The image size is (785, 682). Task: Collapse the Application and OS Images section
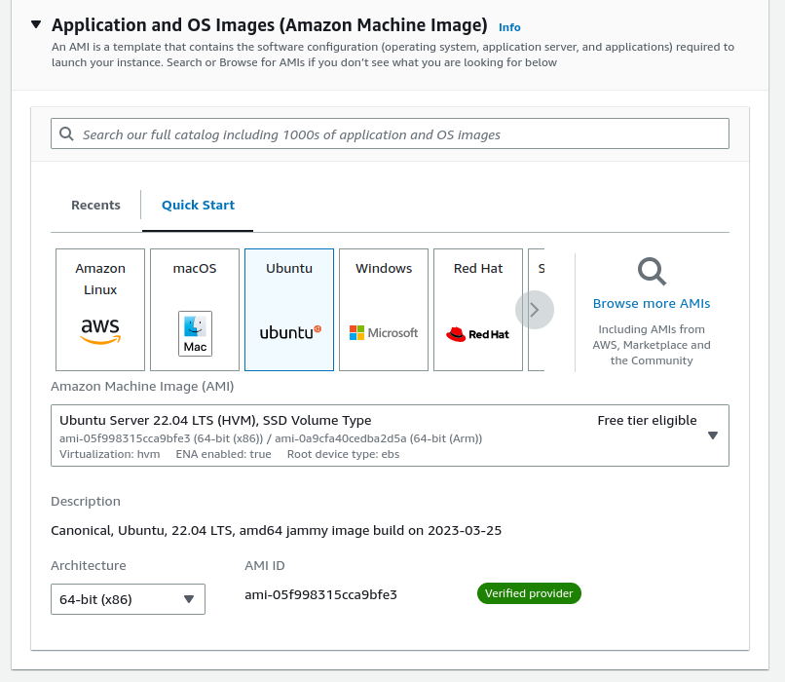click(36, 24)
